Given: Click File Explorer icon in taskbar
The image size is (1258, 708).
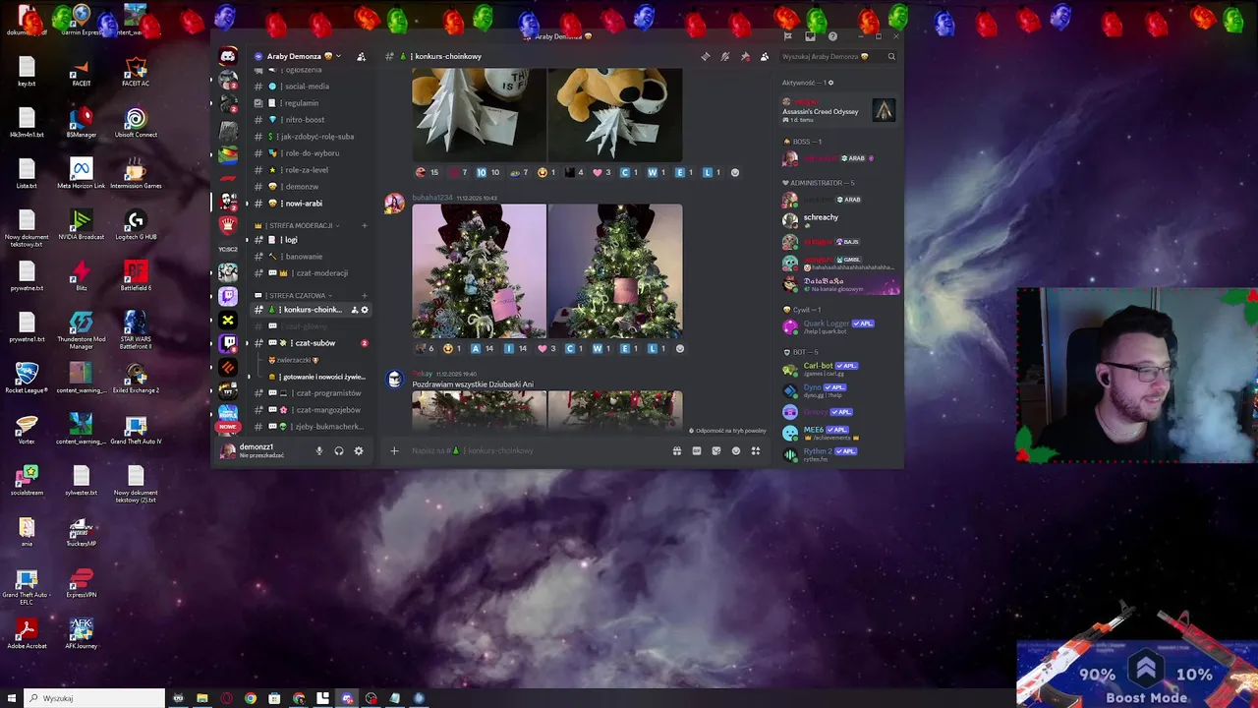Looking at the screenshot, I should tap(202, 698).
